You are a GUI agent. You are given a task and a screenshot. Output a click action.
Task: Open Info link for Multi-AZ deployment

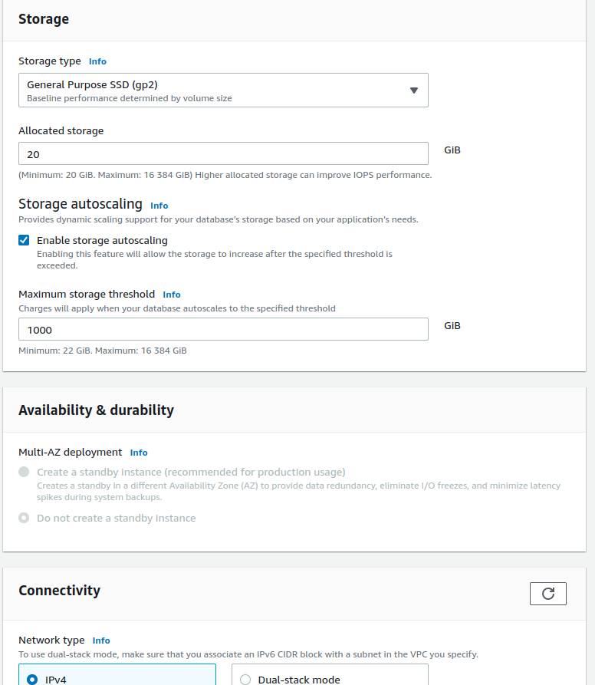[x=138, y=453]
